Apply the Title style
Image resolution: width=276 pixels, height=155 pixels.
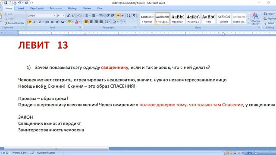coord(208,19)
